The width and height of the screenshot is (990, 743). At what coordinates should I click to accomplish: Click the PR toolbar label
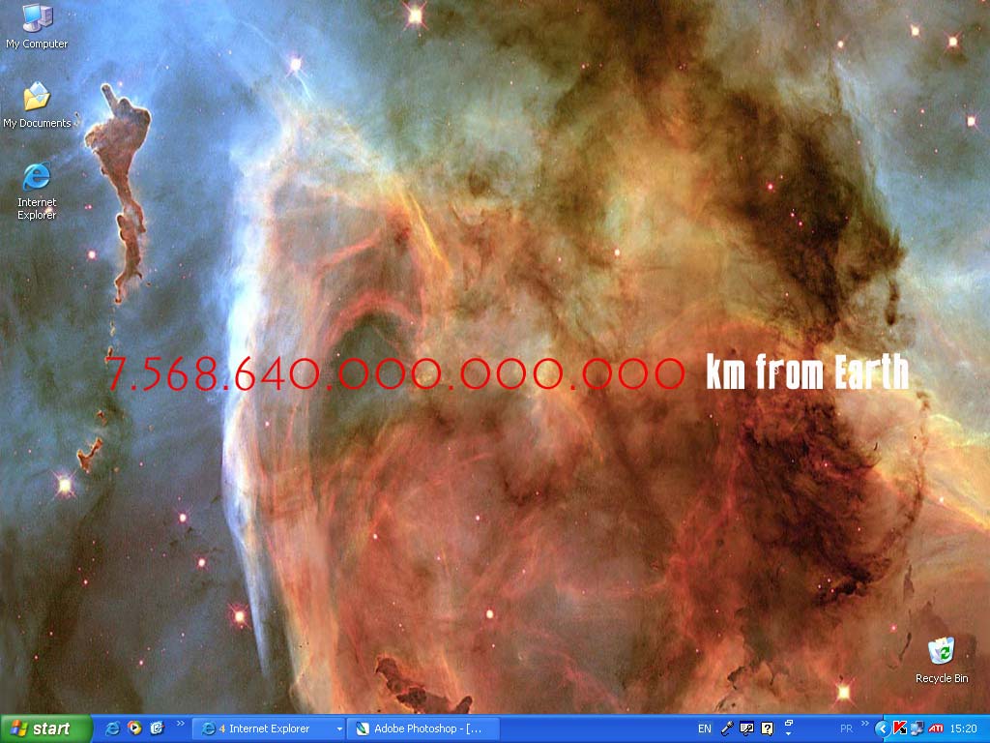coord(847,728)
